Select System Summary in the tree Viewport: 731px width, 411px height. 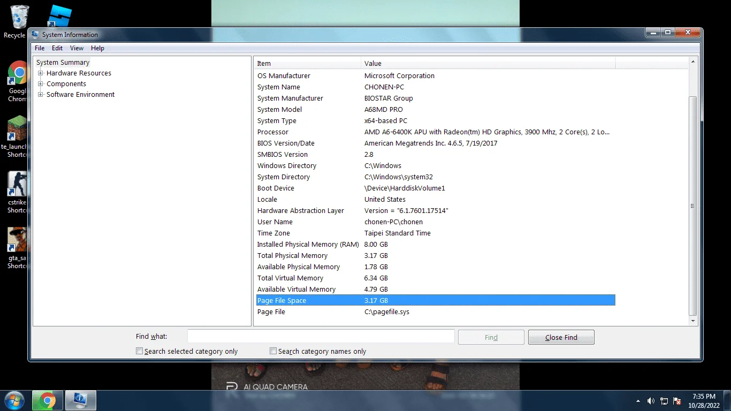click(63, 63)
